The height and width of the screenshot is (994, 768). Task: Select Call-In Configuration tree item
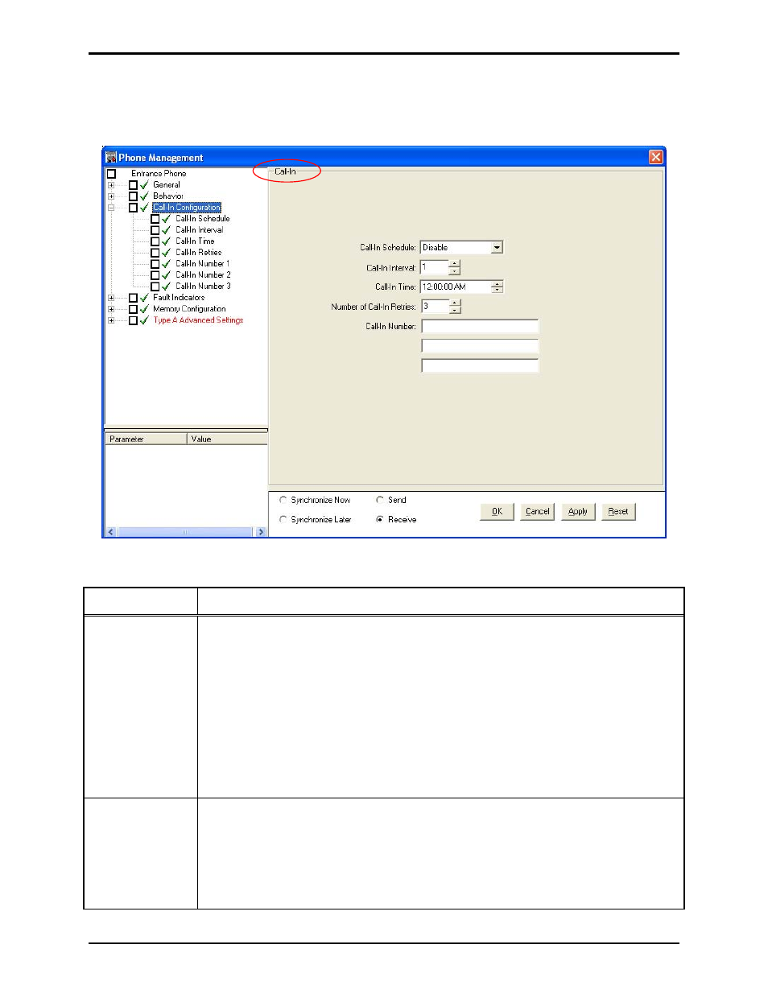[x=187, y=208]
